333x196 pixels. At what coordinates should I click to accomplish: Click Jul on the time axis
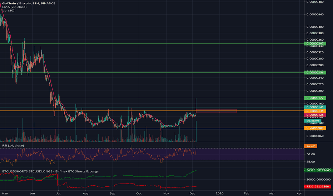pyautogui.click(x=58, y=193)
